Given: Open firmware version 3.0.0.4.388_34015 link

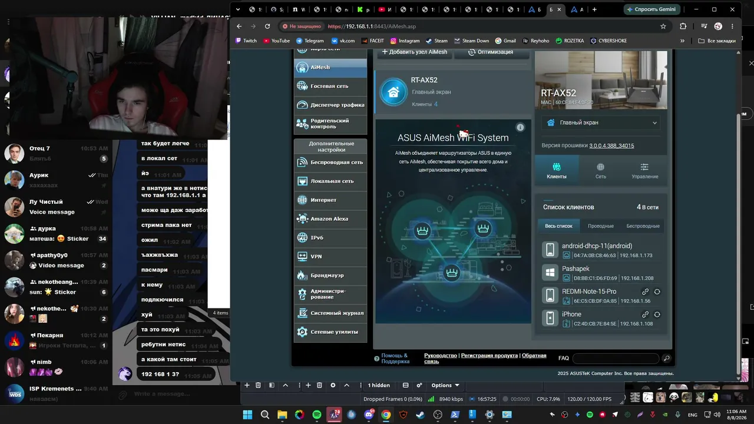Looking at the screenshot, I should (x=611, y=145).
